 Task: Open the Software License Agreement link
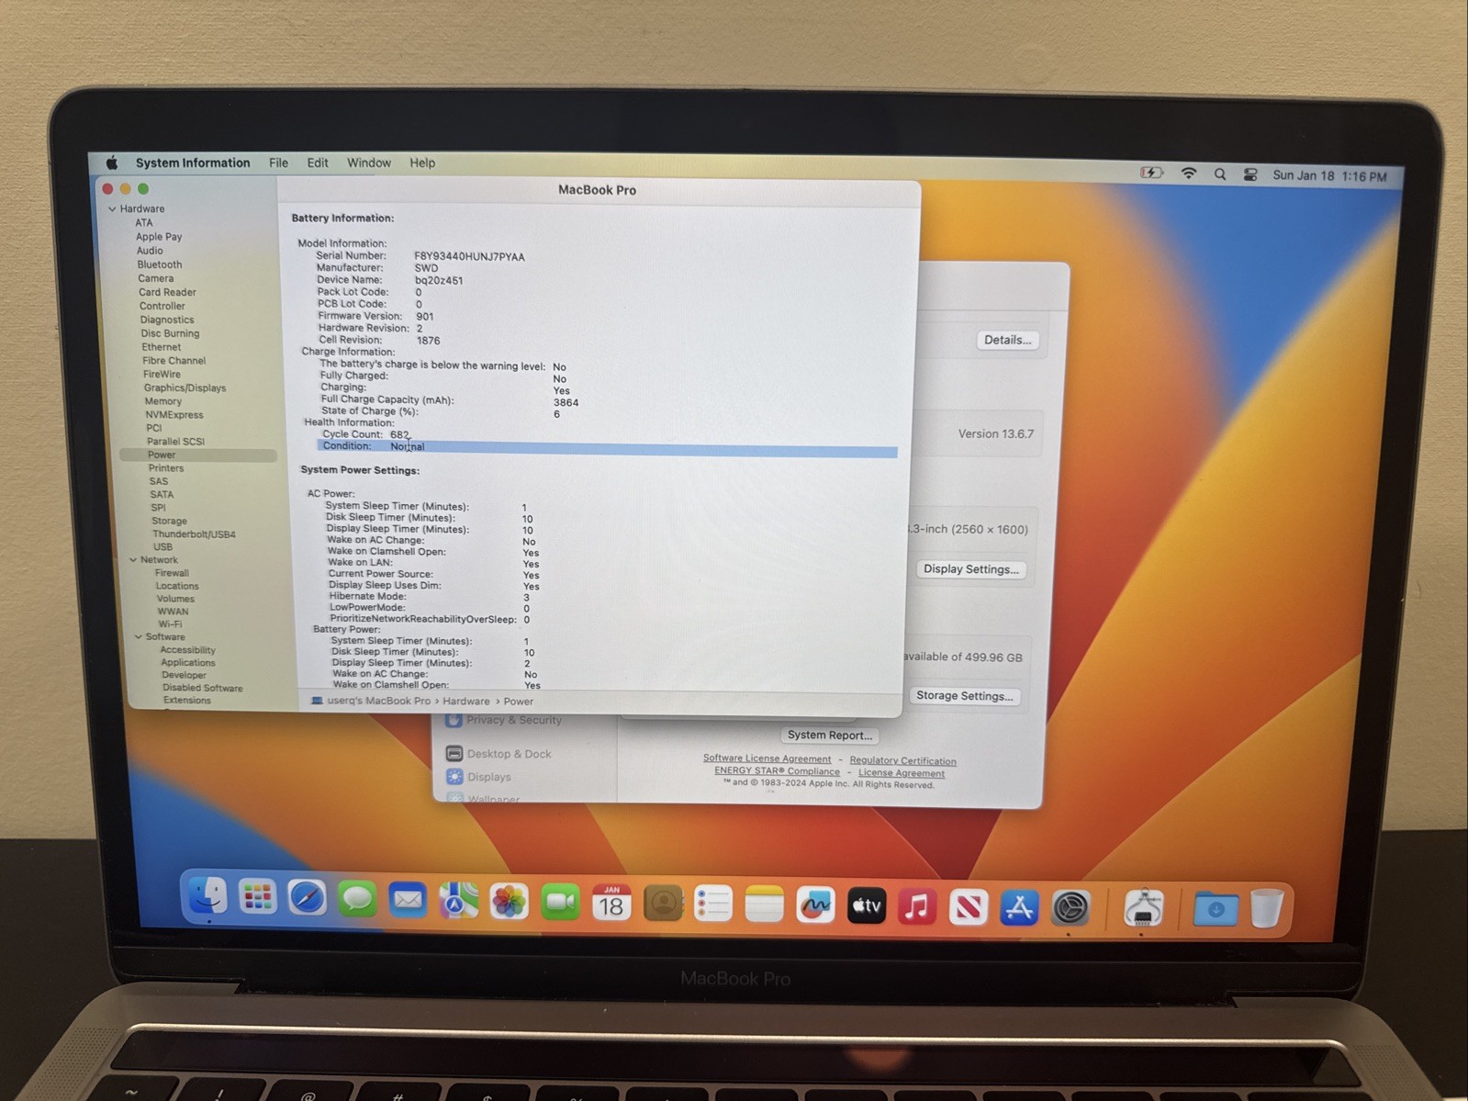[x=767, y=758]
